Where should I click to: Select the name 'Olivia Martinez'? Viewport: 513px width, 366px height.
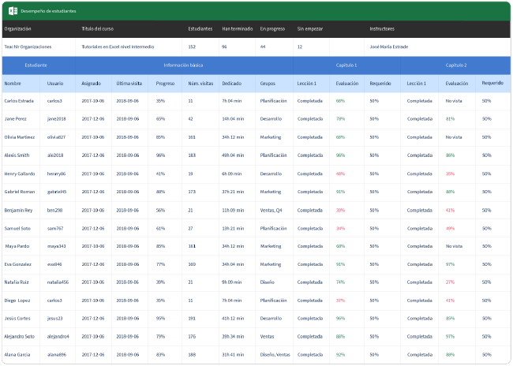pyautogui.click(x=19, y=137)
